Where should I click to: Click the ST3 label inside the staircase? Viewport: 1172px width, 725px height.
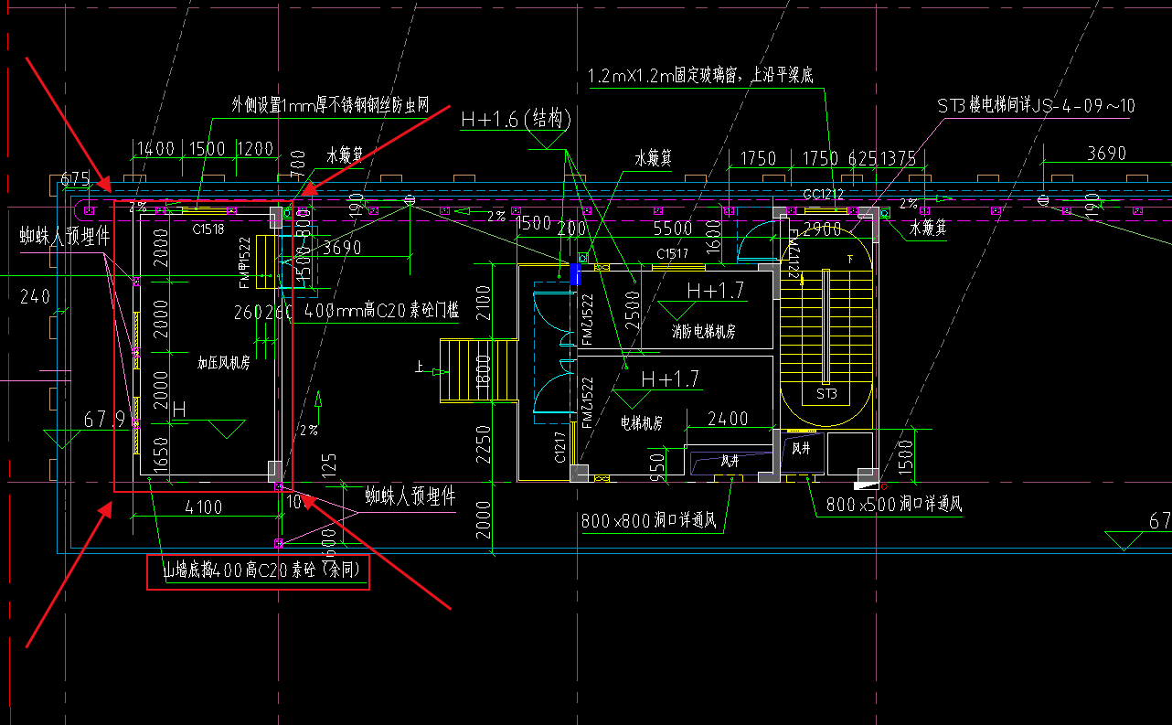(x=826, y=394)
